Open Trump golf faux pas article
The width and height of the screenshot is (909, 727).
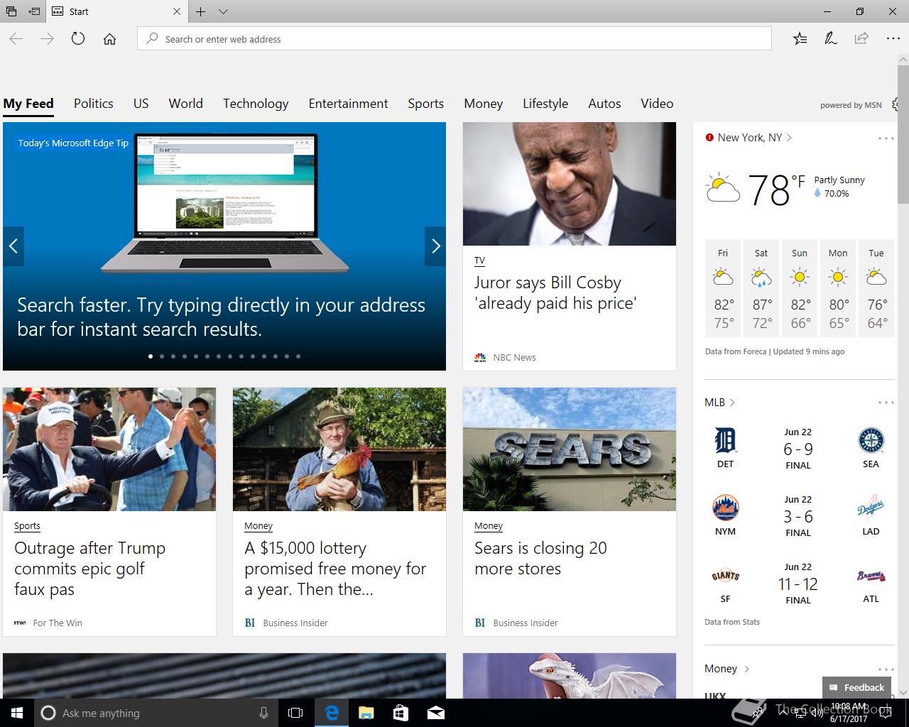point(90,569)
